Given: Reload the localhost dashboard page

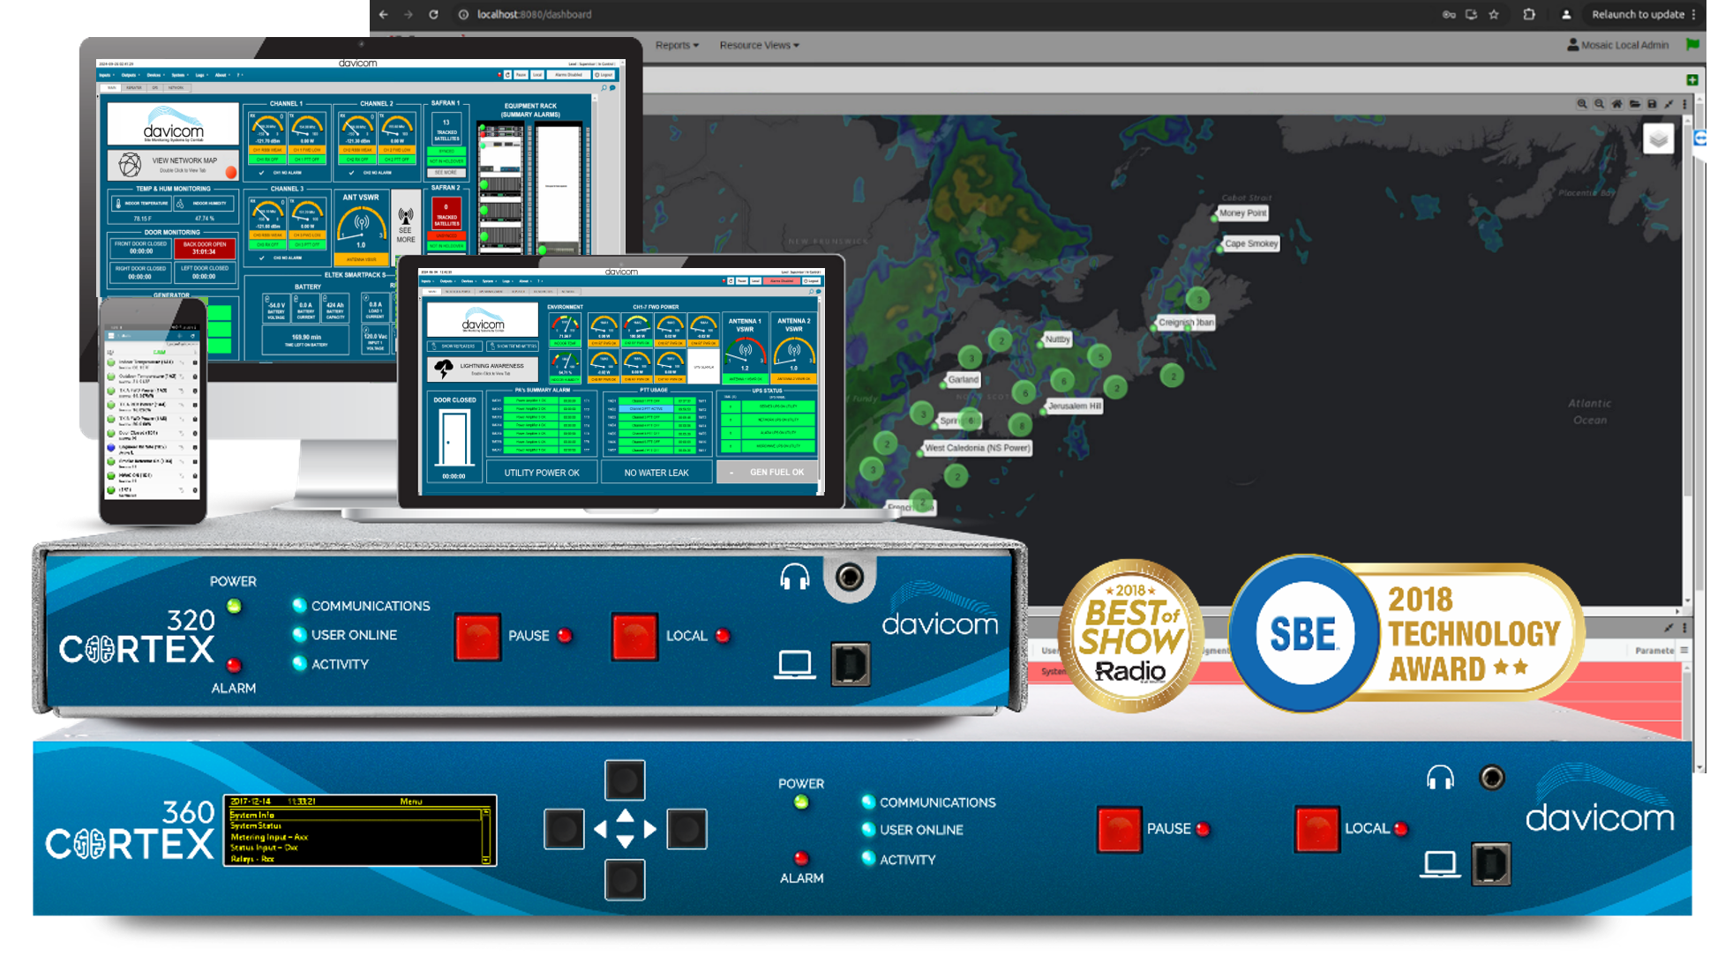Looking at the screenshot, I should click(x=433, y=14).
